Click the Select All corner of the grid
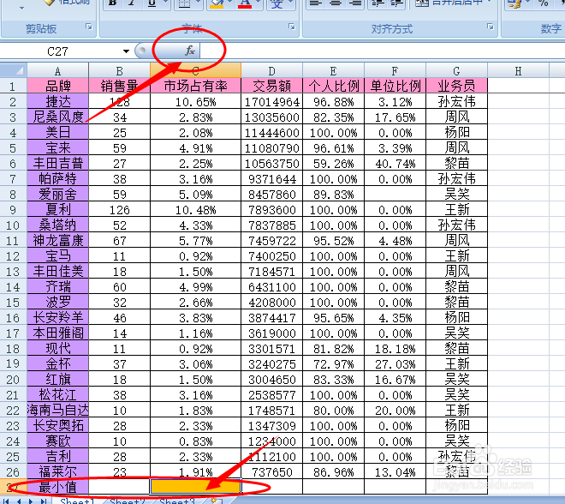The height and width of the screenshot is (504, 565). tap(14, 70)
